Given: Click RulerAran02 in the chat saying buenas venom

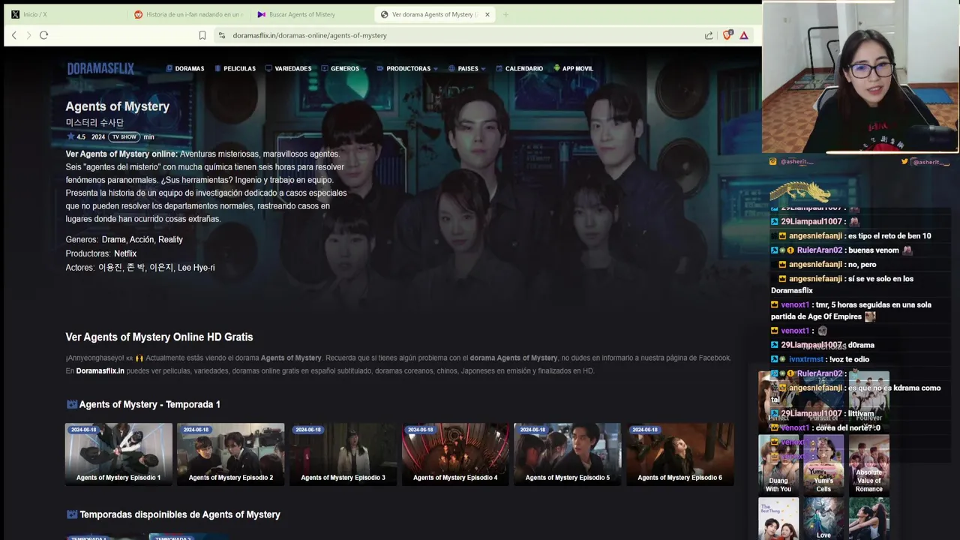Looking at the screenshot, I should click(x=819, y=250).
